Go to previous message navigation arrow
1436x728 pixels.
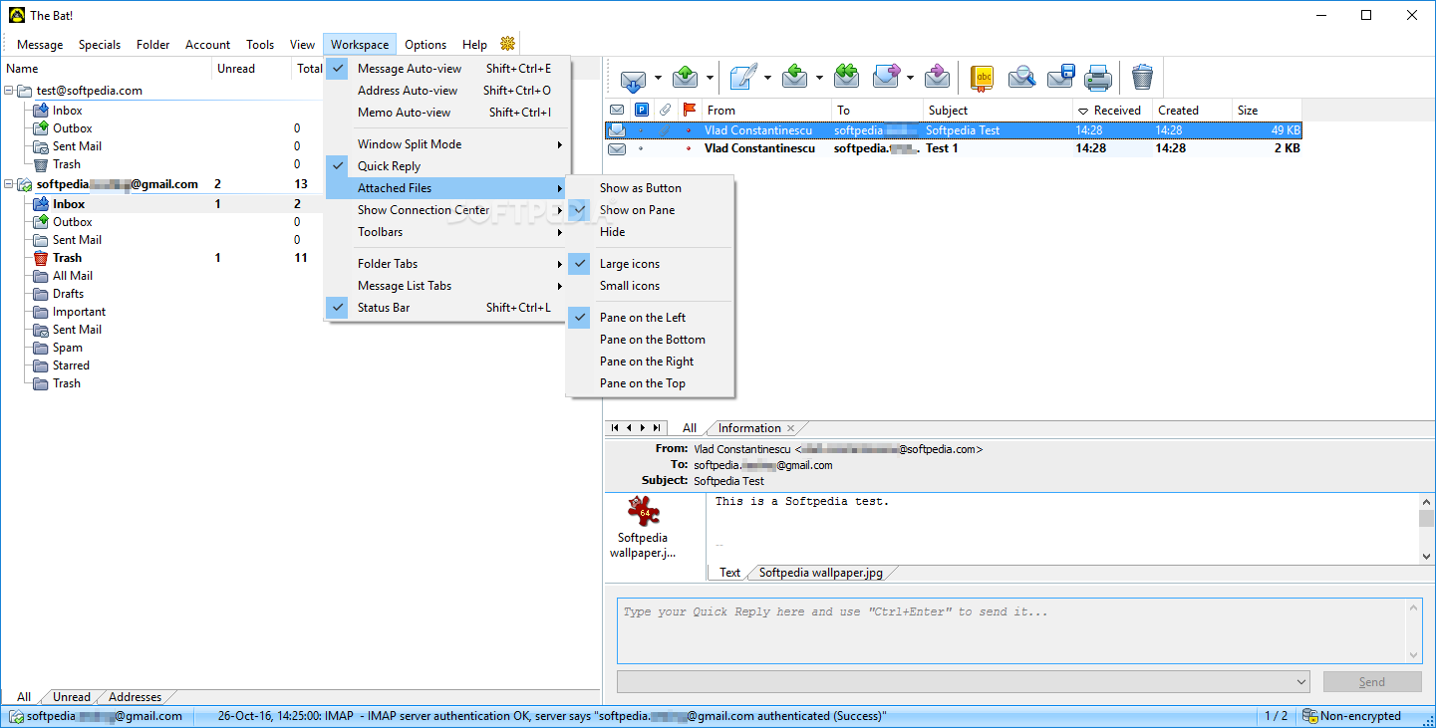(629, 428)
